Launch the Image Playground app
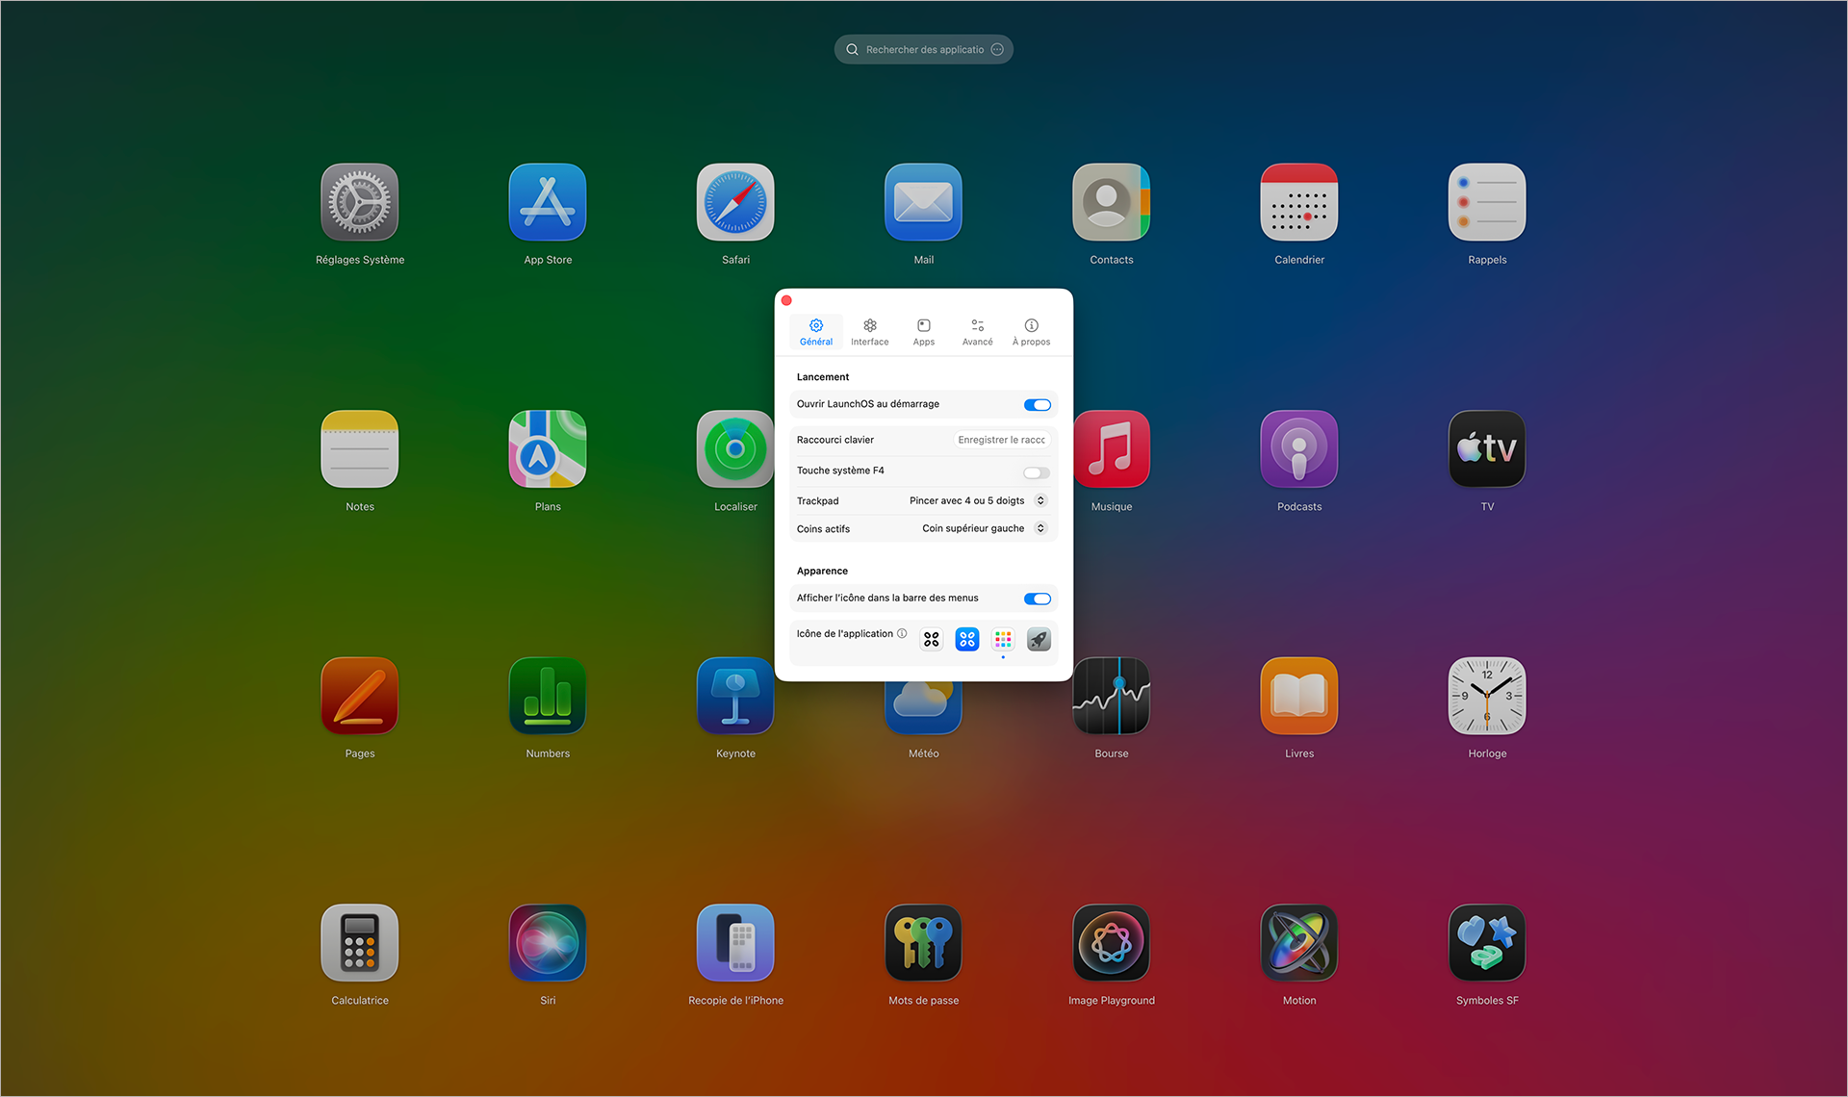 pyautogui.click(x=1112, y=943)
